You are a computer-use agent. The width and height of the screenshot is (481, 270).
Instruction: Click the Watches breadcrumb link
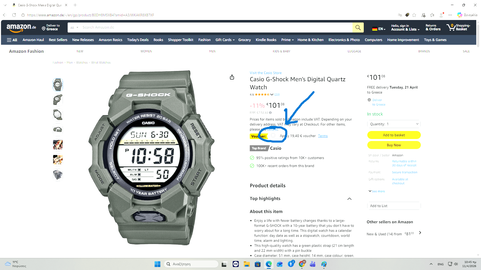[82, 62]
